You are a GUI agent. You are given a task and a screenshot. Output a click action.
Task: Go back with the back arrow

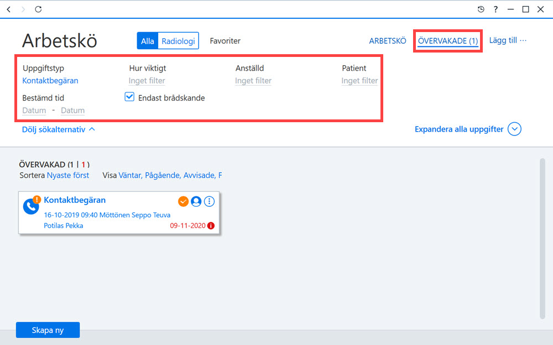point(9,9)
